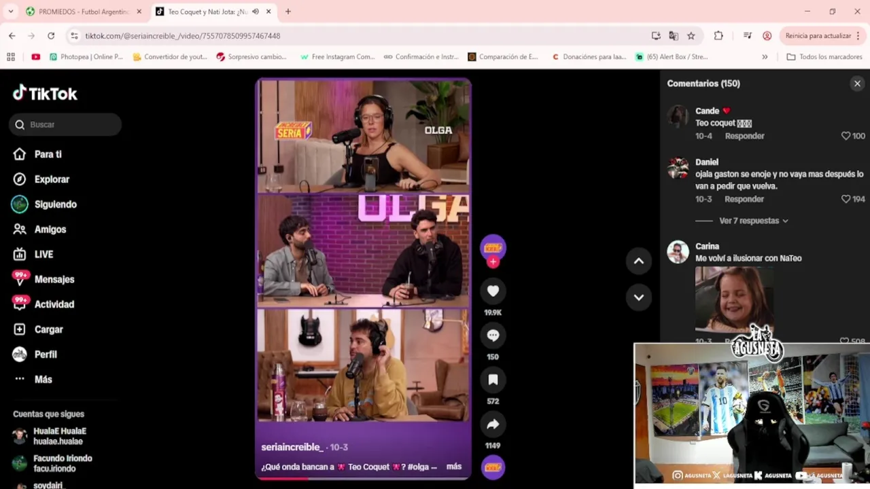Open the tab search dropdown arrow

[x=11, y=12]
